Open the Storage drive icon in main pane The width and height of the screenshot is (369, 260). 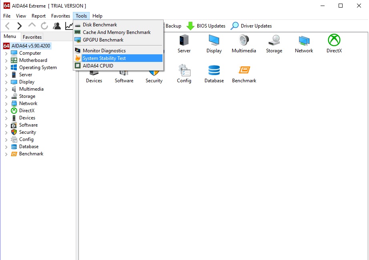[274, 44]
